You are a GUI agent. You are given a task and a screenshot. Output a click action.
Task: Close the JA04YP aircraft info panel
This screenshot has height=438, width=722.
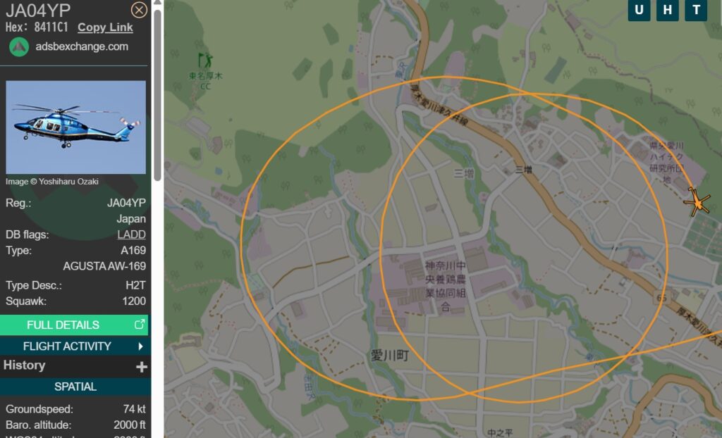(139, 10)
